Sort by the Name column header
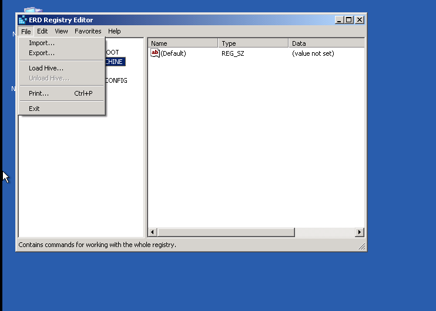 click(x=183, y=43)
